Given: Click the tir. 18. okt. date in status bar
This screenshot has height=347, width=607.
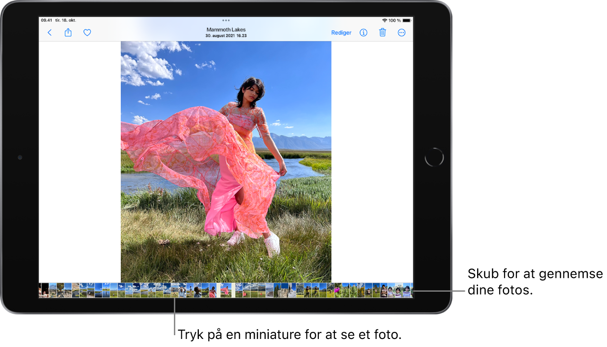Looking at the screenshot, I should pos(66,20).
